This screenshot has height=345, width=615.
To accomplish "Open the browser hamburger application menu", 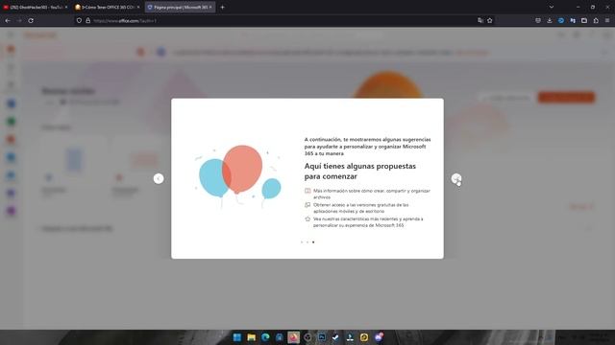I will coord(606,20).
